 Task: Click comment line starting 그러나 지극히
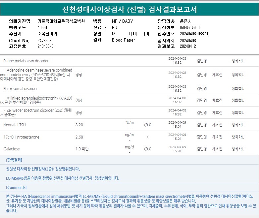tap(131, 208)
